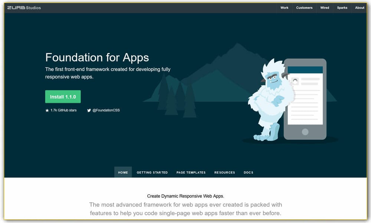Screen dimensions: 371x223
Task: Switch to the GETTING STARTED tab
Action: 152,172
